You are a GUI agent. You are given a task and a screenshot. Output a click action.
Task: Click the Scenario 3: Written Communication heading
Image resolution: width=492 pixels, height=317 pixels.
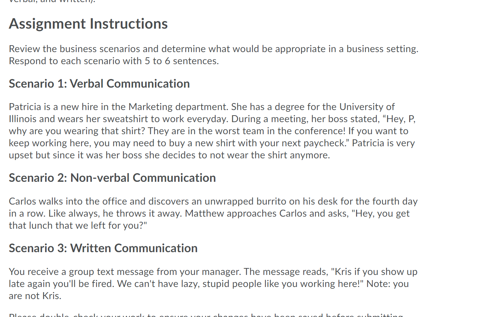point(103,248)
